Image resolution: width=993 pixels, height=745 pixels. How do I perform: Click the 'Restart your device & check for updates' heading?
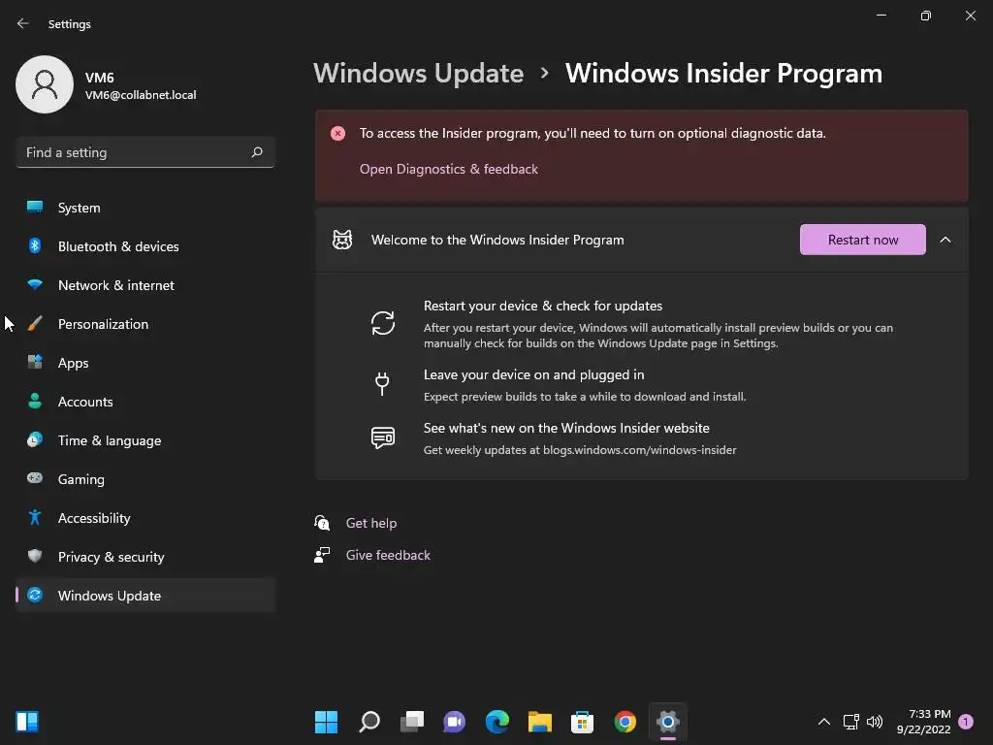pyautogui.click(x=543, y=306)
